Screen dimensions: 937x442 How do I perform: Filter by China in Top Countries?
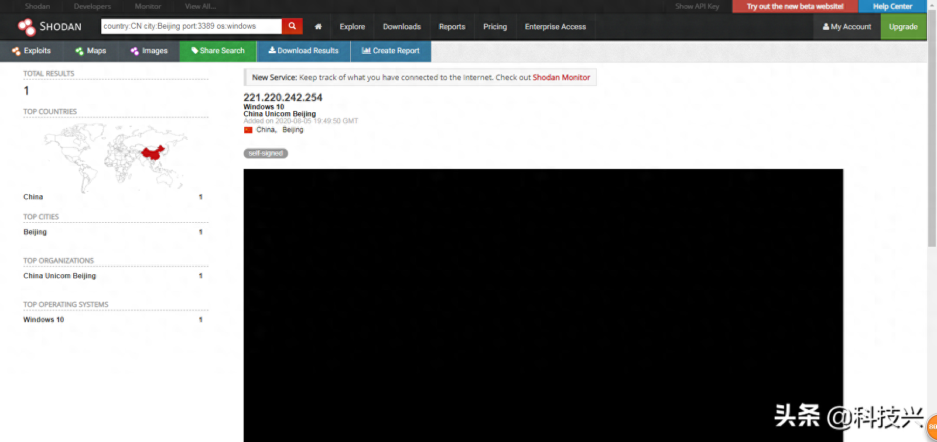point(33,197)
